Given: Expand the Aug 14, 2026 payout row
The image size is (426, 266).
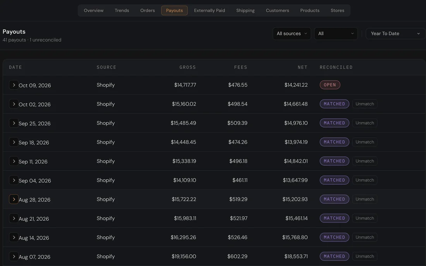Looking at the screenshot, I should pyautogui.click(x=14, y=237).
